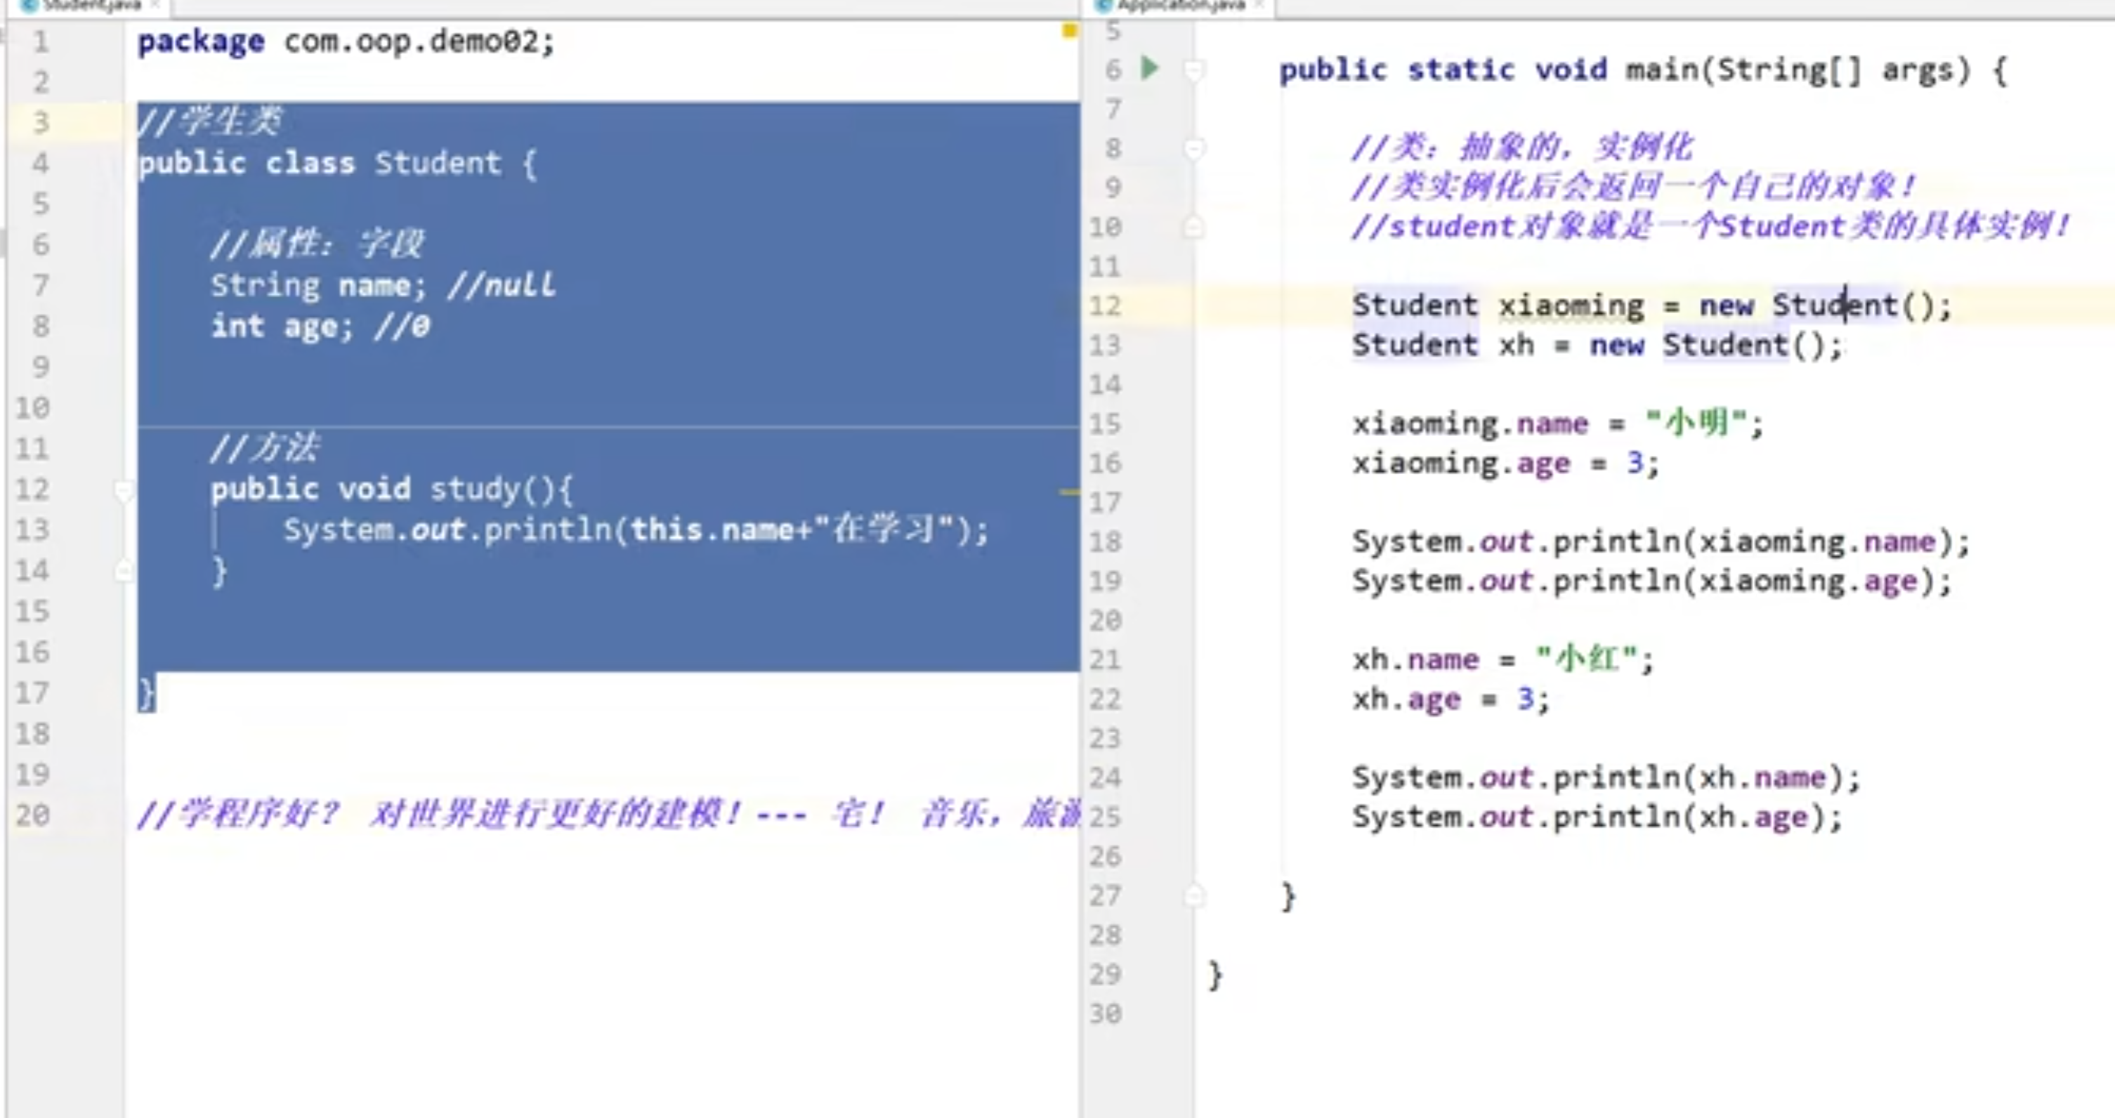The width and height of the screenshot is (2115, 1118).
Task: Click Application.java tab file icon
Action: (1104, 5)
